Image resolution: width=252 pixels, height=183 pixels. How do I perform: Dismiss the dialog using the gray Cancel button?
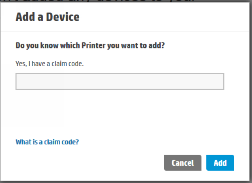tap(183, 163)
